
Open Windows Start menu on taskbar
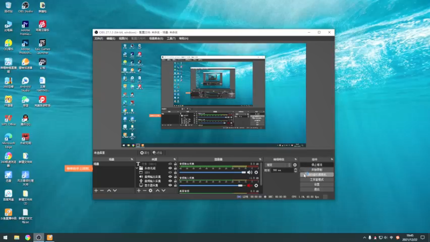[5, 238]
